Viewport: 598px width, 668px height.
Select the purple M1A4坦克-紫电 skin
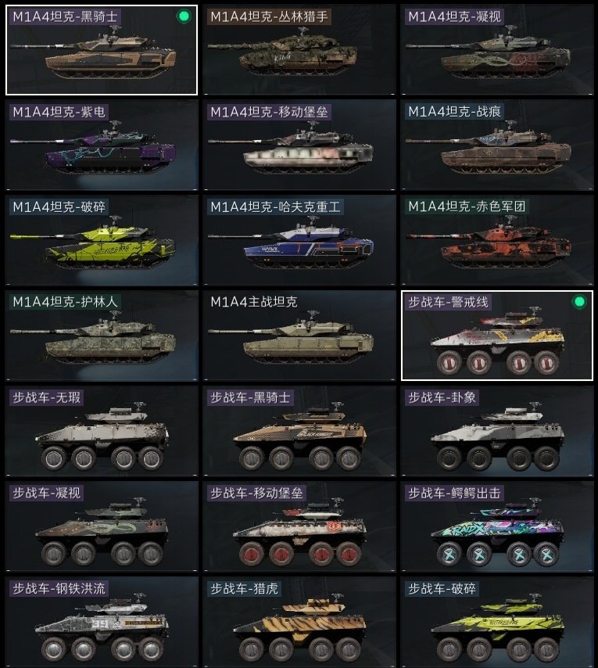[102, 145]
